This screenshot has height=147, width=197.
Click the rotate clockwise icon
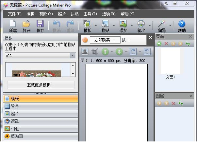[x=133, y=52]
